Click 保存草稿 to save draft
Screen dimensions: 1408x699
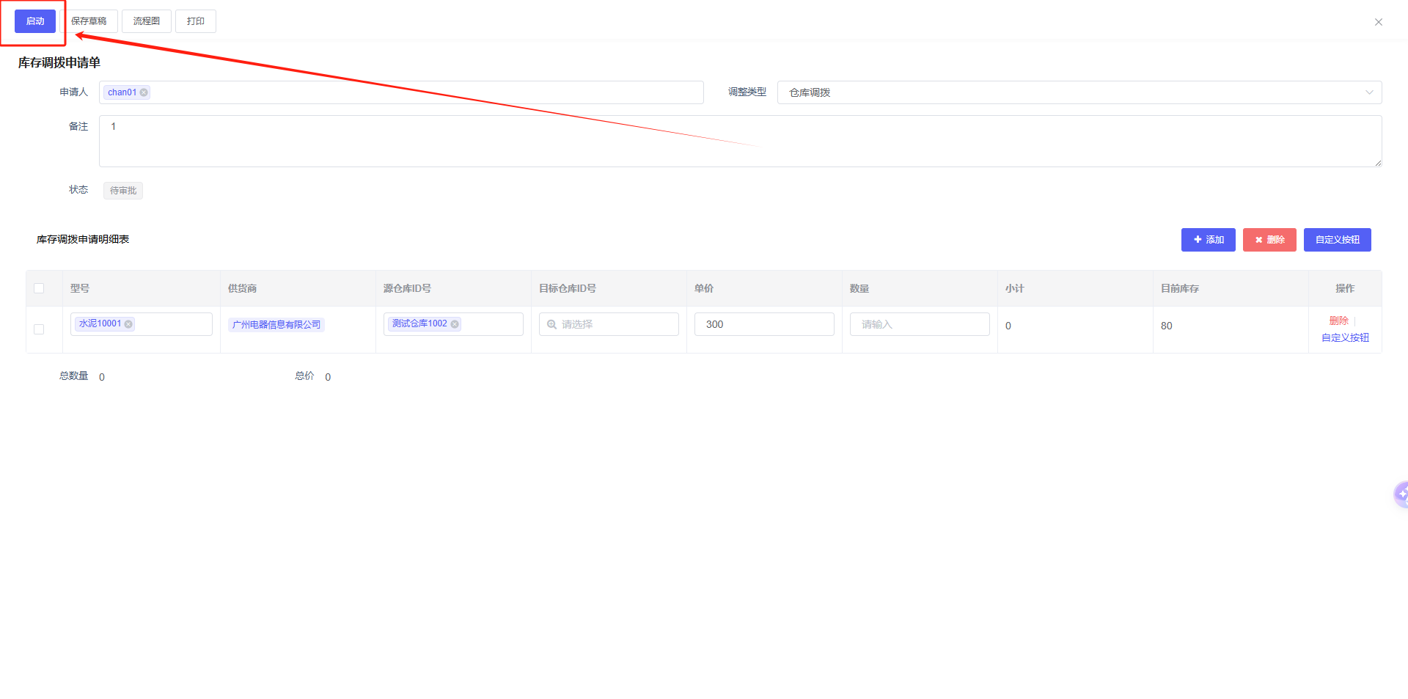tap(89, 21)
